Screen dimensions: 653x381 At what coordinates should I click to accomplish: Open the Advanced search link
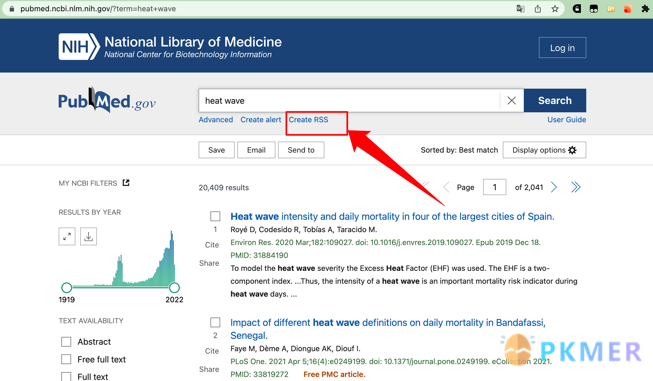[216, 120]
